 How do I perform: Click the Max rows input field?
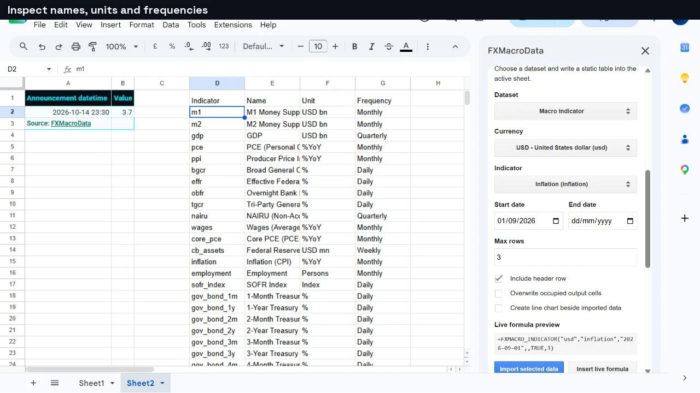(x=565, y=257)
